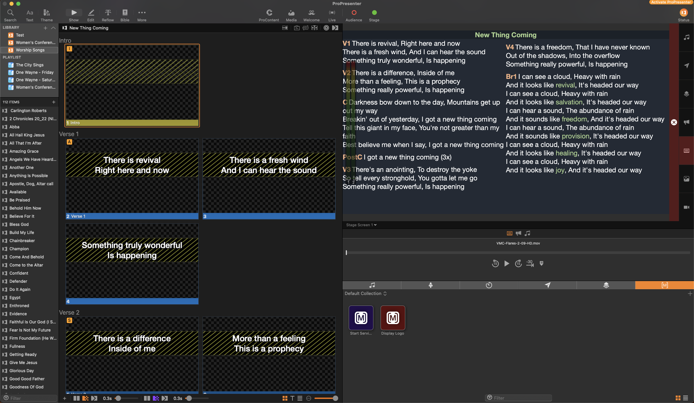
Task: Click Start Service macro icon
Action: [361, 318]
